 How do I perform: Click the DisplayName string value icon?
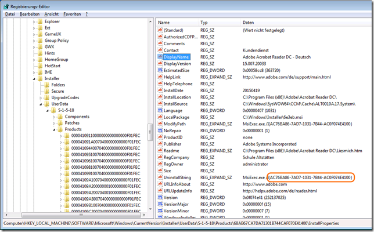(x=159, y=57)
